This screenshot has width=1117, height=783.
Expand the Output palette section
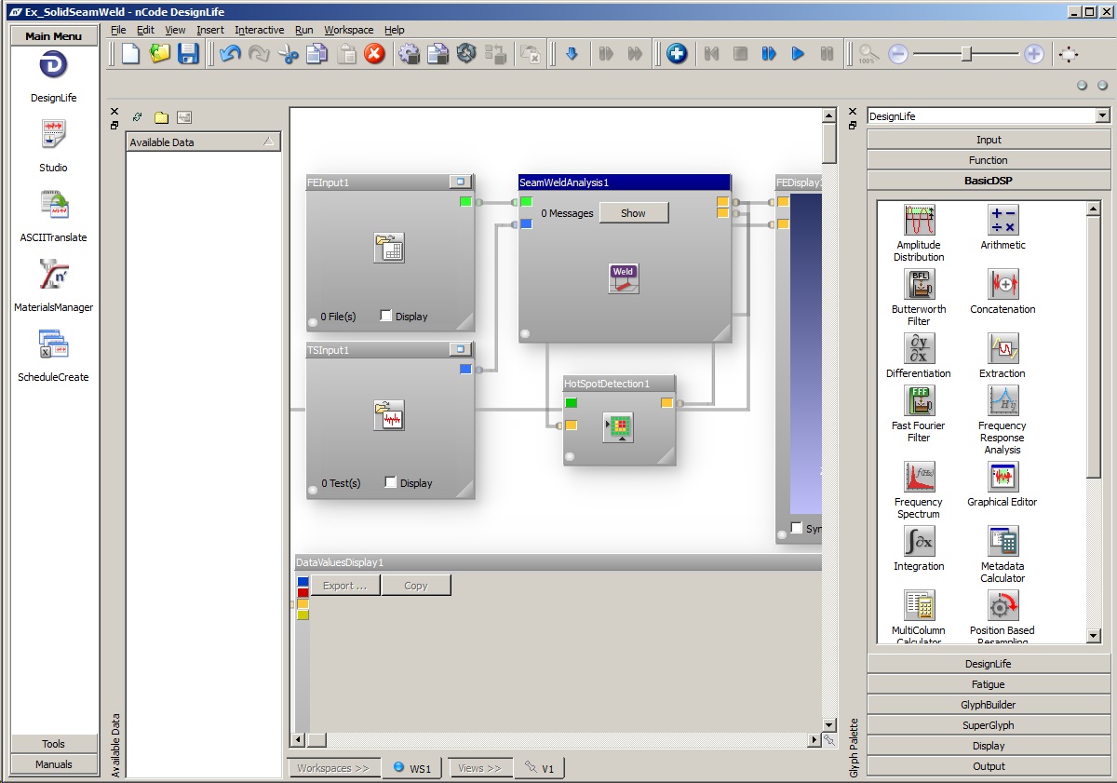pyautogui.click(x=989, y=766)
